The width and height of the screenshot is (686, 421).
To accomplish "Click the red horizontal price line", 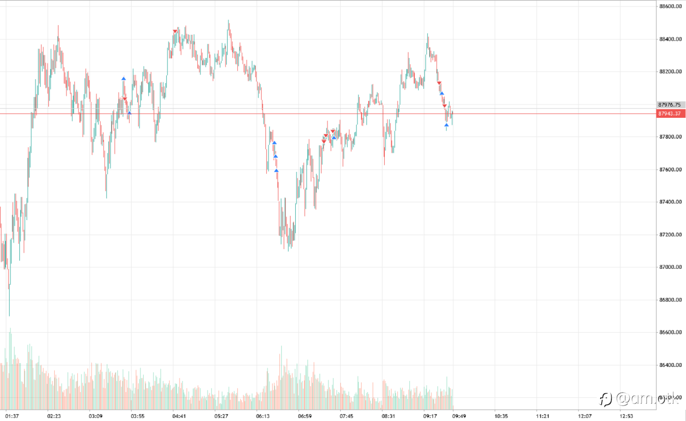I will point(327,114).
